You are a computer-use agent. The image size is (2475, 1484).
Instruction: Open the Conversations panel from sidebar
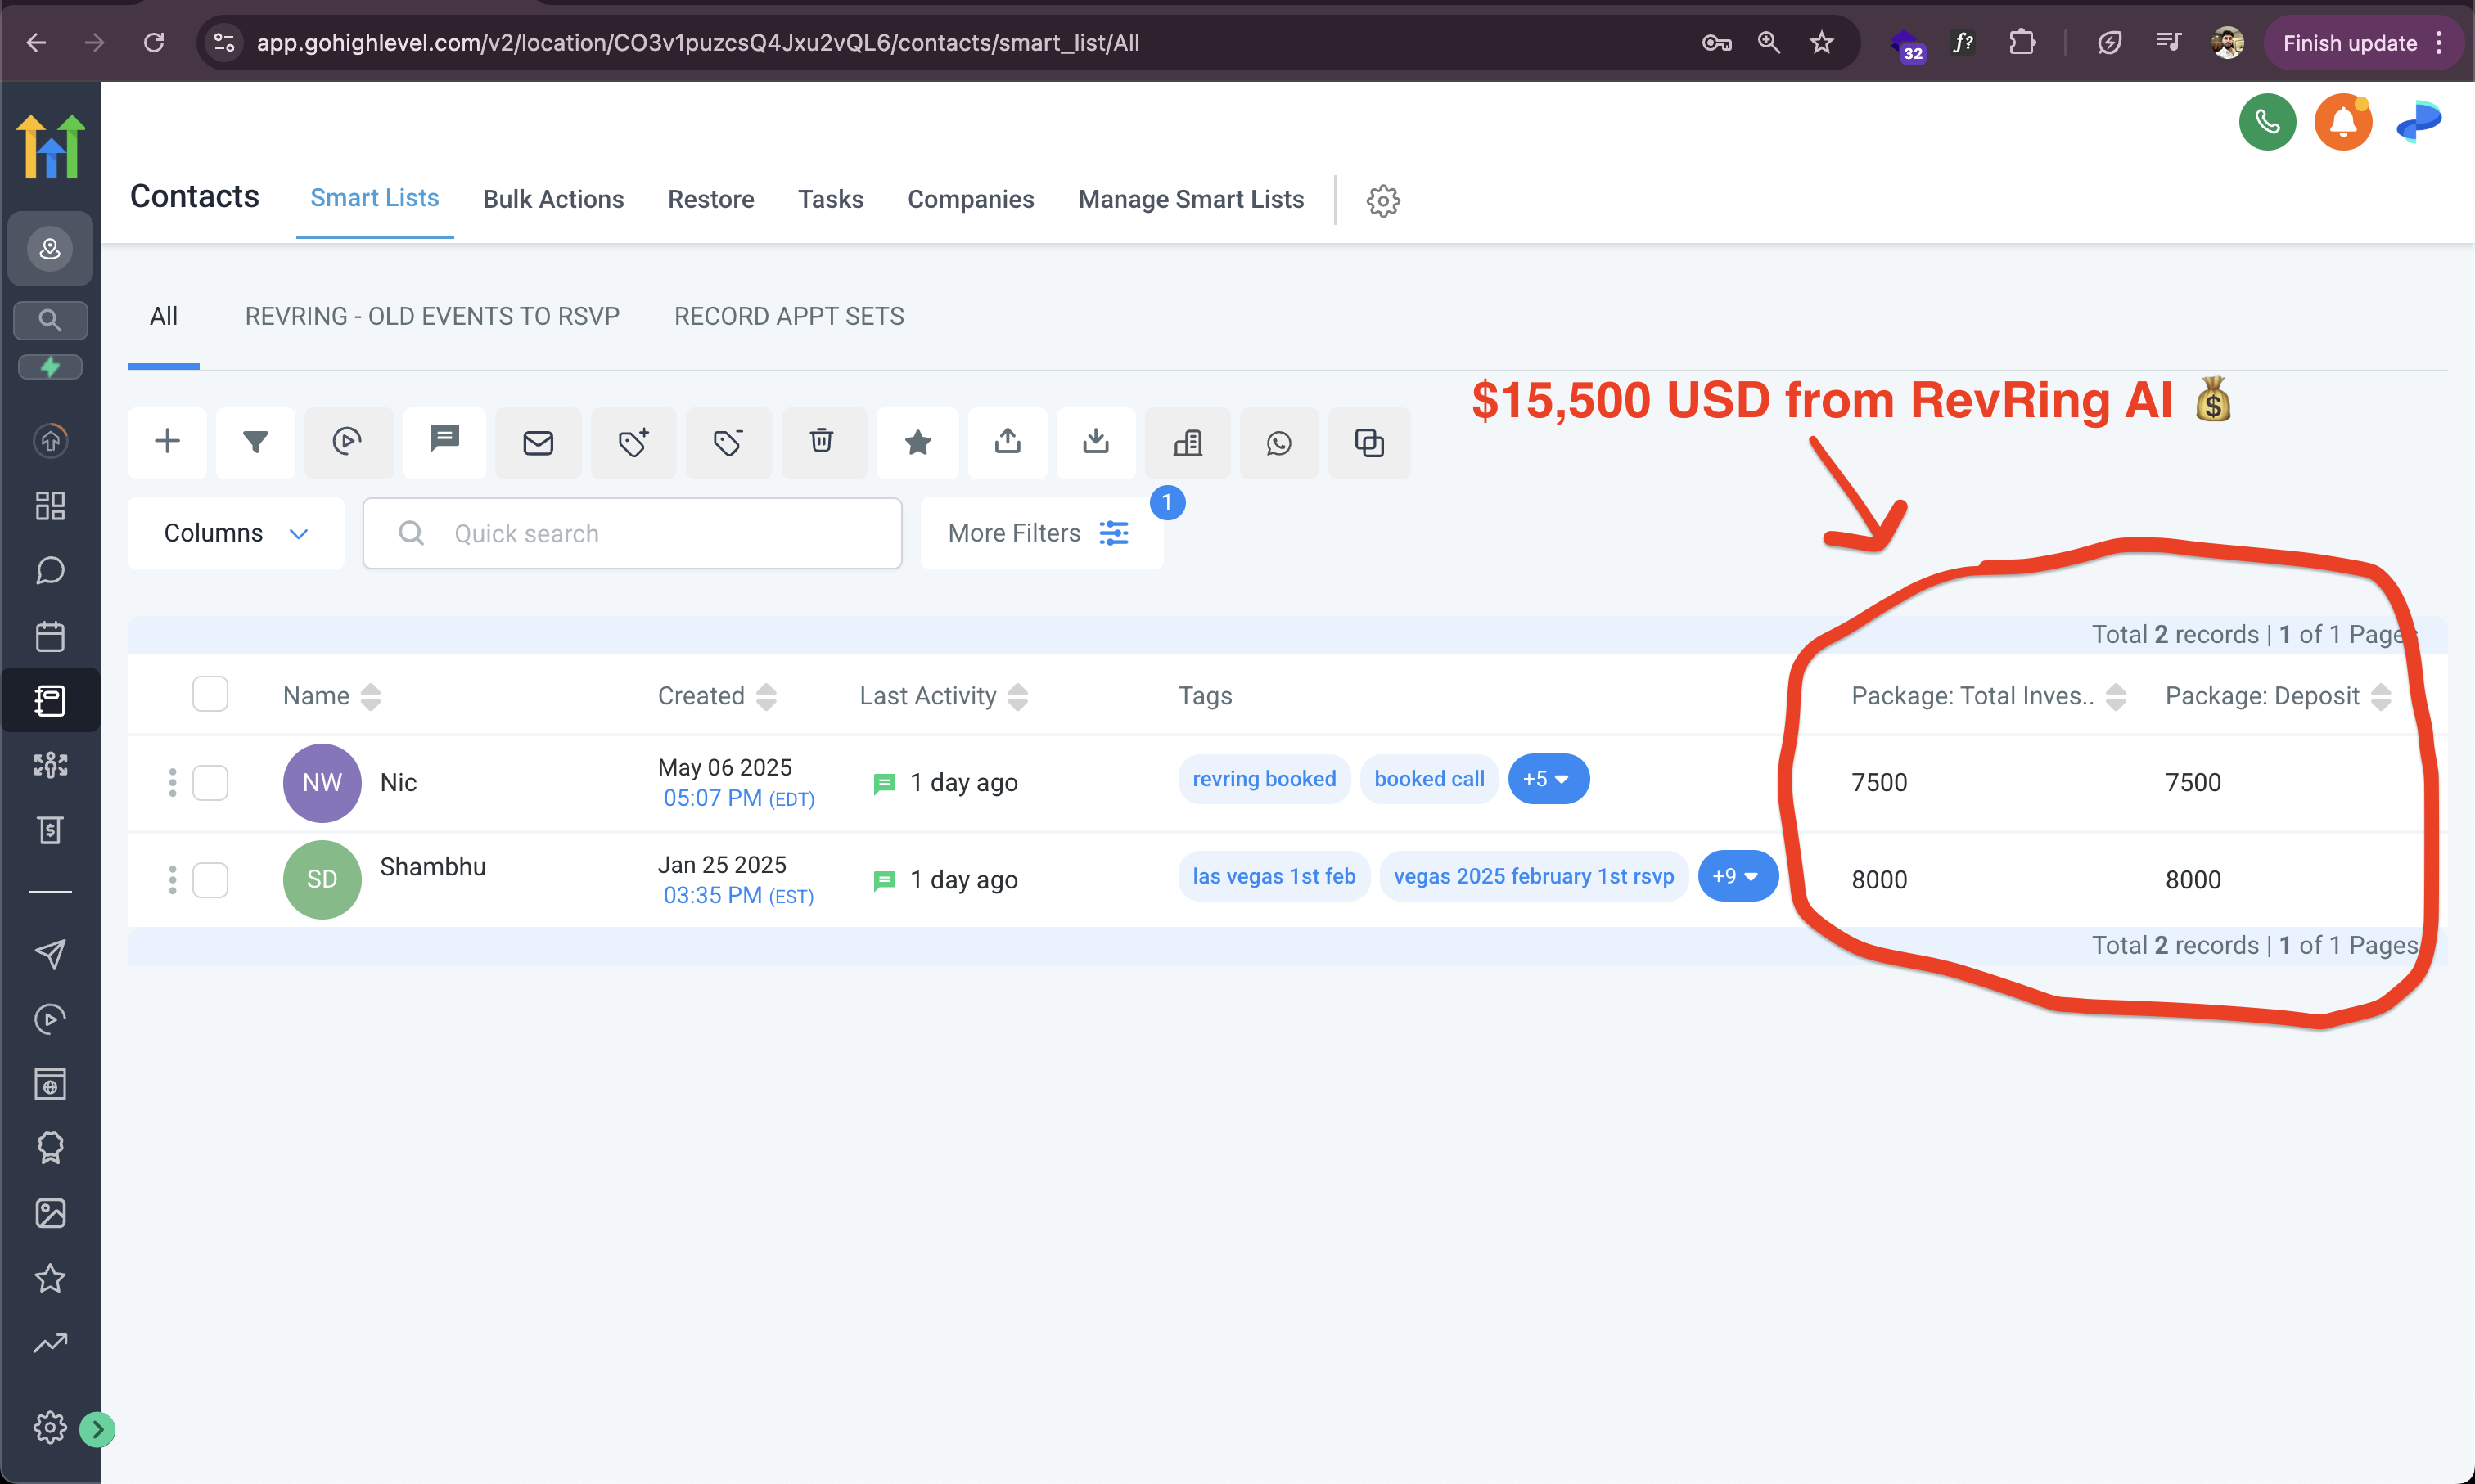click(50, 570)
